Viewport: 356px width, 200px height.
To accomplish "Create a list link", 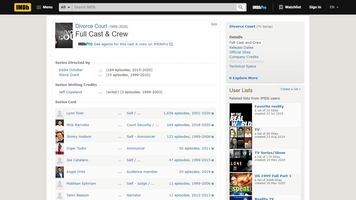I will tap(291, 89).
